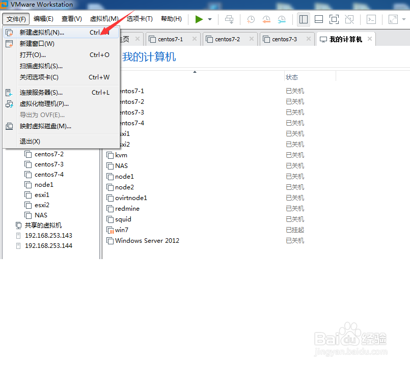Viewport: 410px width, 366px height.
Task: Open the power options dropdown arrow
Action: 210,19
